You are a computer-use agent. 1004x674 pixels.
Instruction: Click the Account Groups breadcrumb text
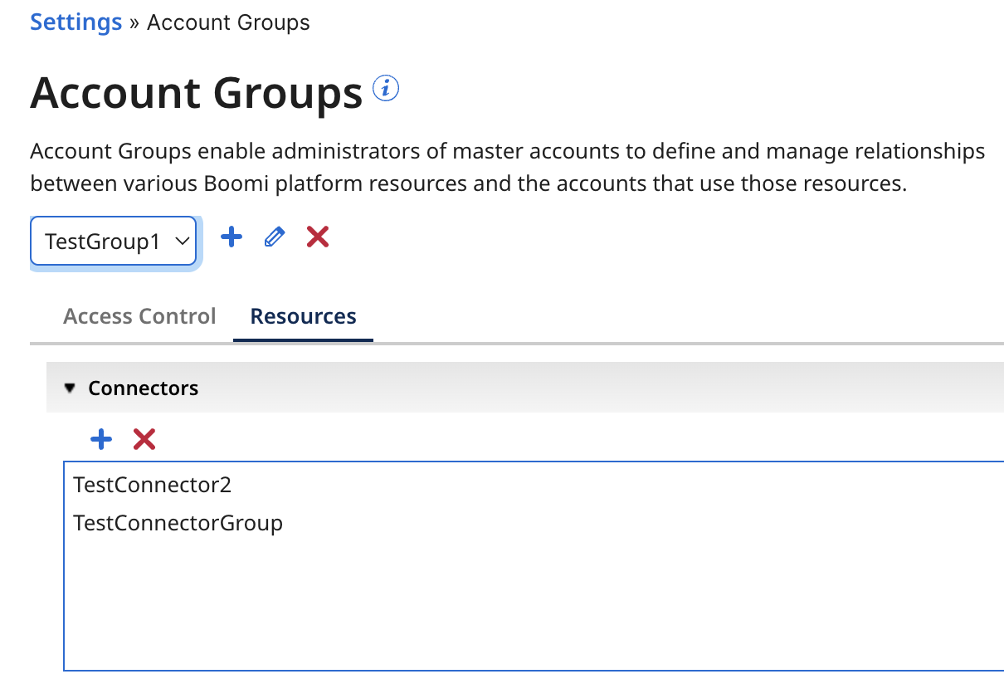click(227, 22)
